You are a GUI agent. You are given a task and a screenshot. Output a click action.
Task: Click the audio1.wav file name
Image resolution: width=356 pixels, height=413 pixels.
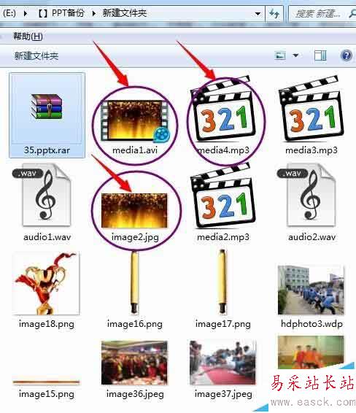pyautogui.click(x=47, y=237)
